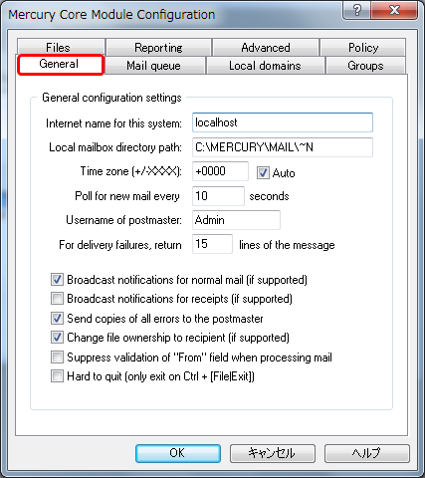Close the Mercury Core Module Configuration dialog

[394, 11]
